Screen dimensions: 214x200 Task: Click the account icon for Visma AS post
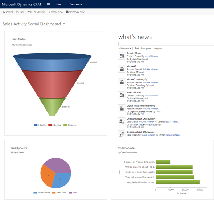[122, 69]
